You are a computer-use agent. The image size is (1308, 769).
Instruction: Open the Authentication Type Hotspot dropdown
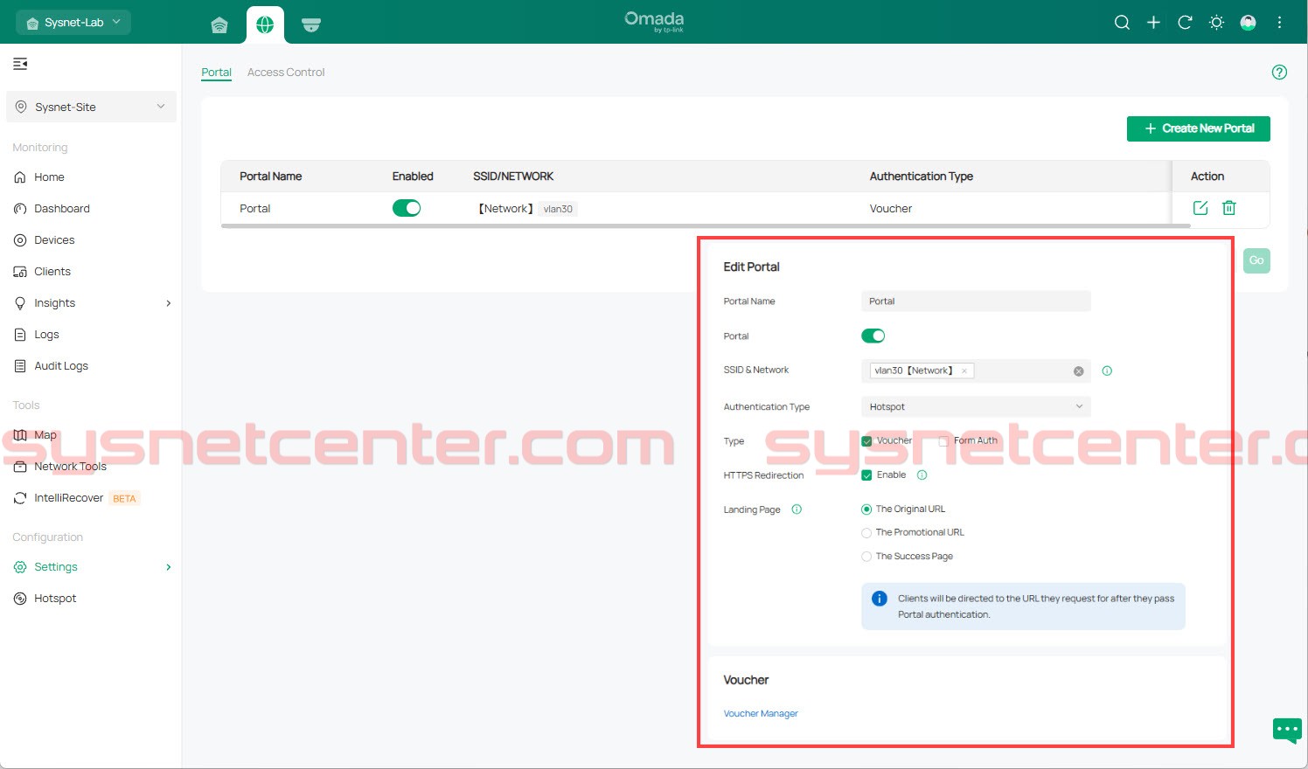(975, 407)
